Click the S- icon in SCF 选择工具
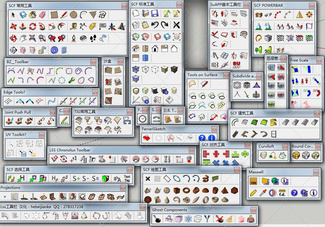The width and height of the screenshot is (325, 227). coord(86,179)
